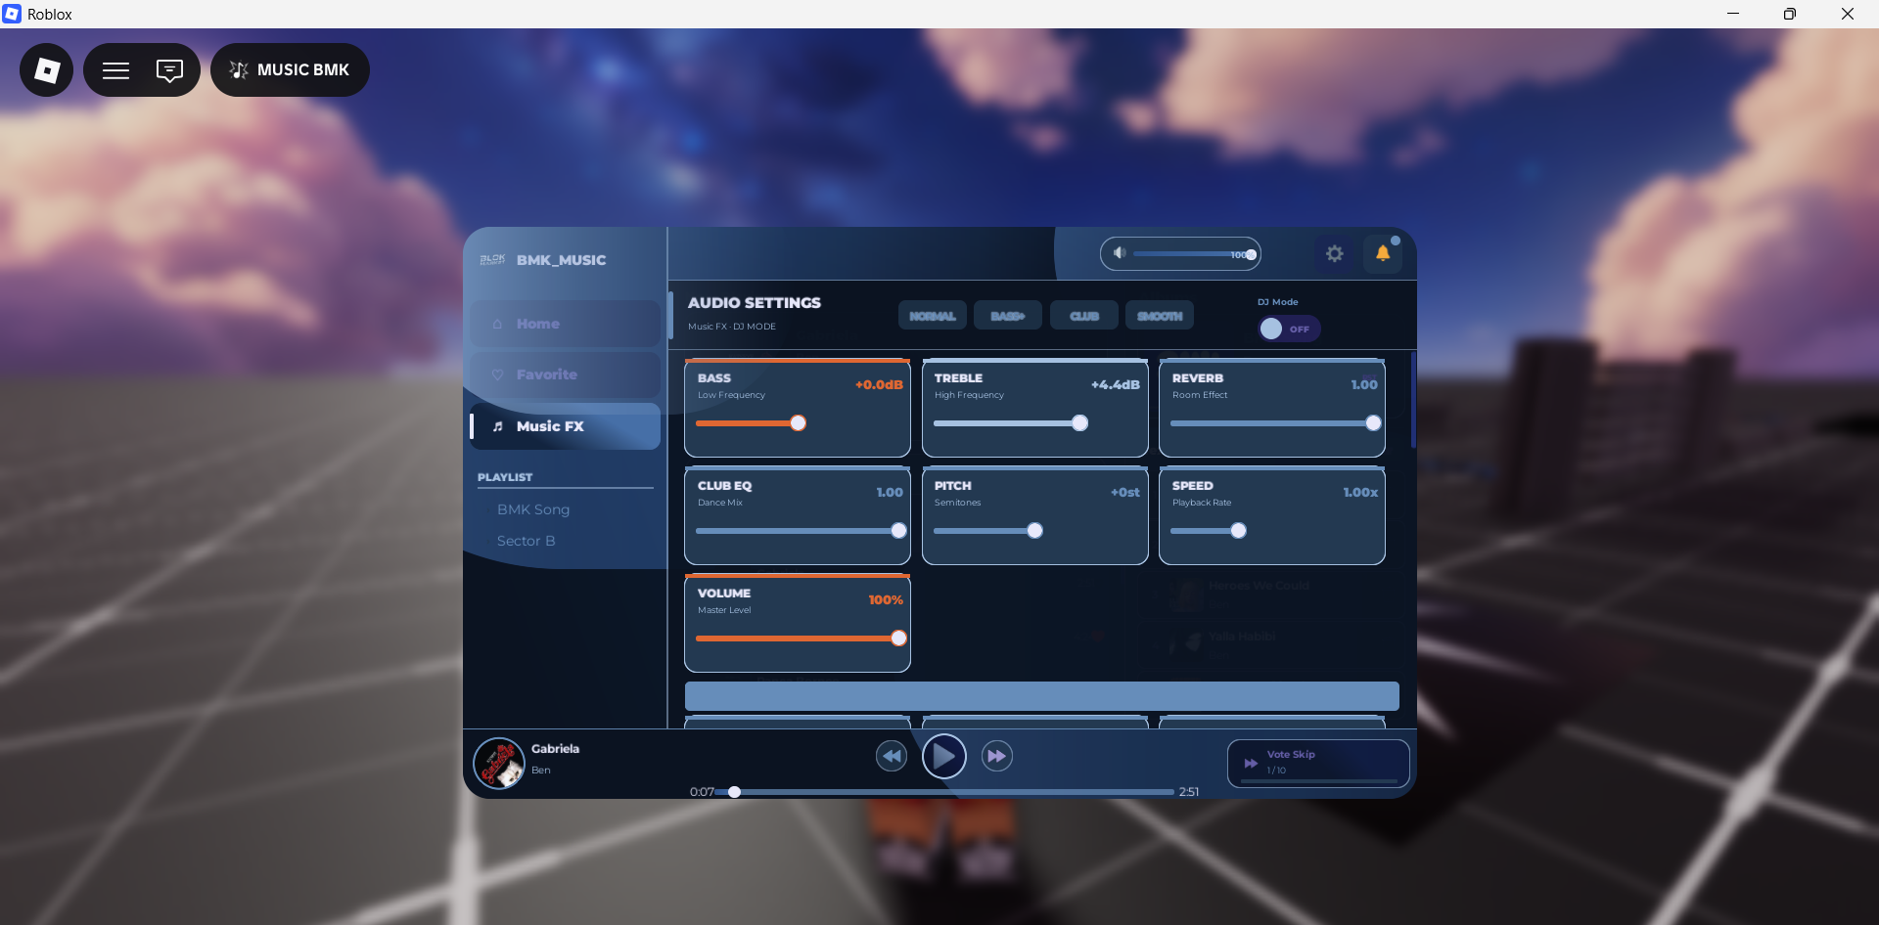
Task: Open the Home section
Action: (x=564, y=323)
